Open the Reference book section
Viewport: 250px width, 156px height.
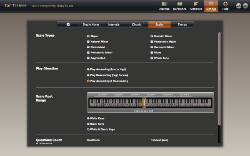(x=180, y=6)
